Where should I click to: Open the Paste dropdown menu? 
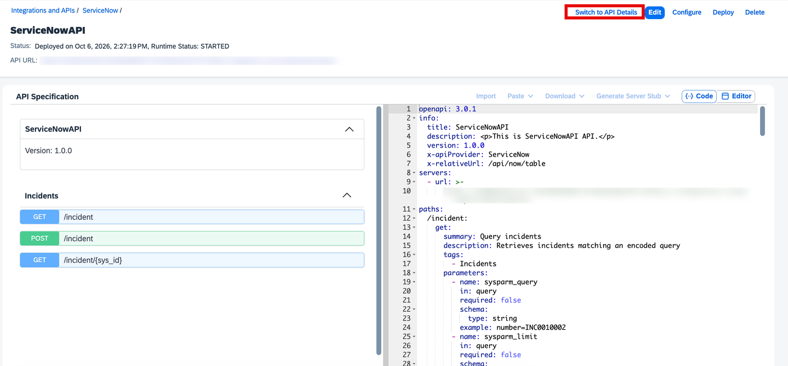[520, 96]
